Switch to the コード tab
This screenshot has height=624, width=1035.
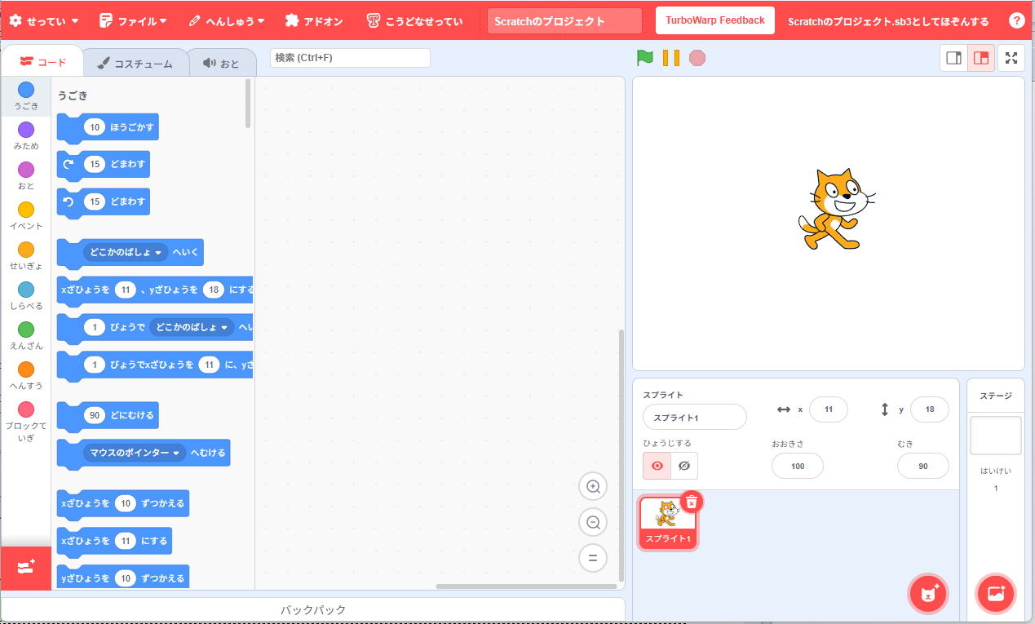[x=42, y=62]
